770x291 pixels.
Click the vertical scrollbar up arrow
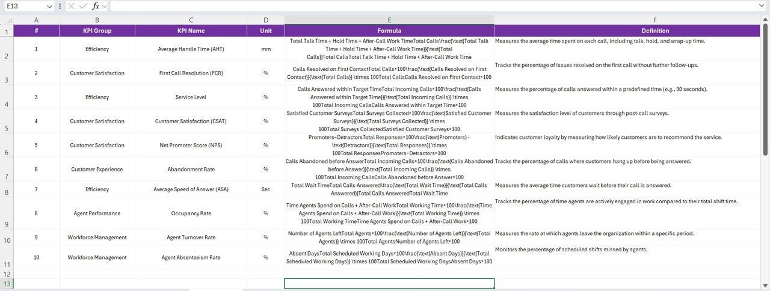(765, 20)
